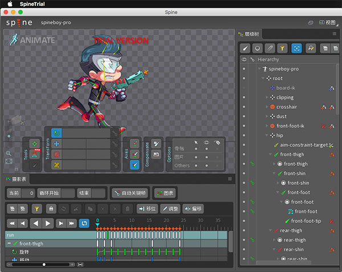Choose the World axes option
This screenshot has height=272, width=342.
[135, 165]
